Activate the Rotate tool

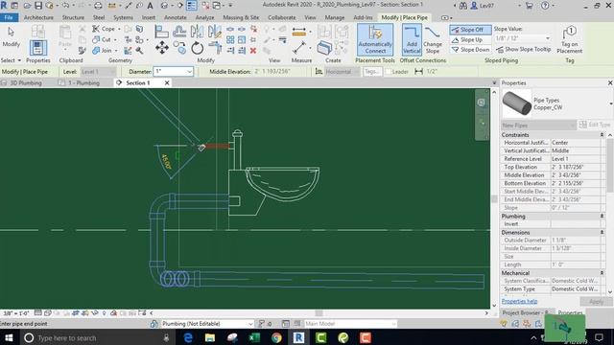tap(198, 49)
